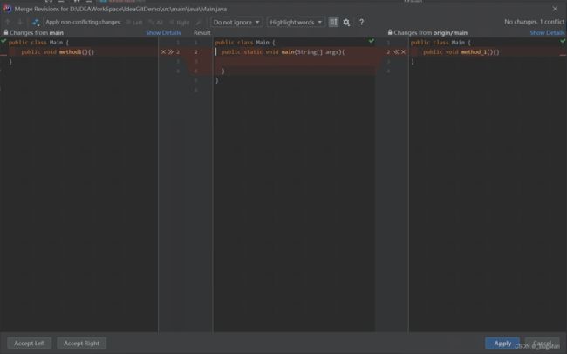Viewport: 567px width, 354px height.
Task: Apply non-conflicting changes from Left
Action: (133, 23)
